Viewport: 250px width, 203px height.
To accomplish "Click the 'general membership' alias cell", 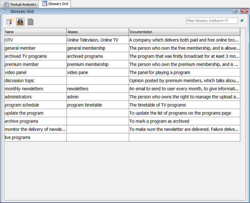I will tap(98, 48).
